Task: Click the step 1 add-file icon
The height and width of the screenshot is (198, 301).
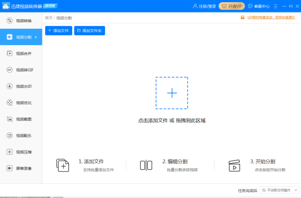Action: [62, 165]
